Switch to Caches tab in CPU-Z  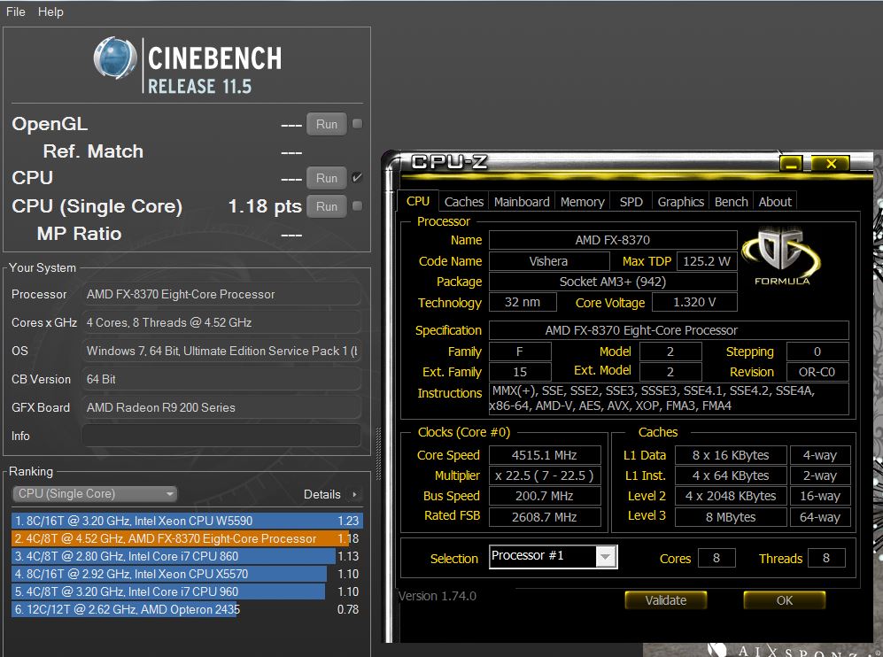(x=463, y=202)
